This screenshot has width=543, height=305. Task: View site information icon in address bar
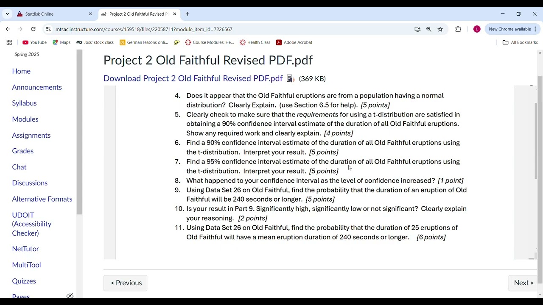click(48, 29)
